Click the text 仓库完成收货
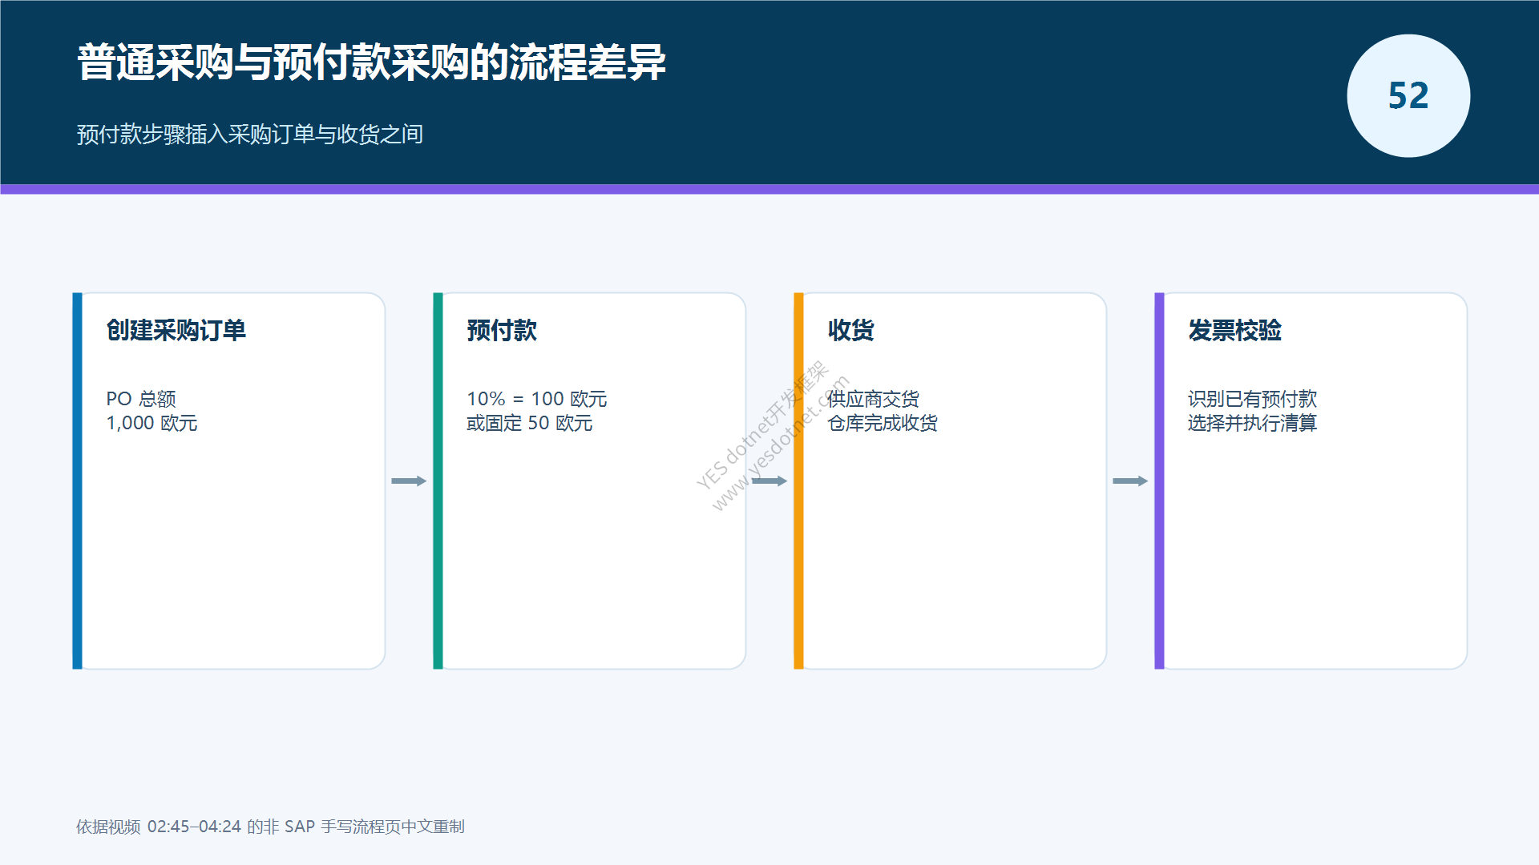1539x865 pixels. click(883, 423)
